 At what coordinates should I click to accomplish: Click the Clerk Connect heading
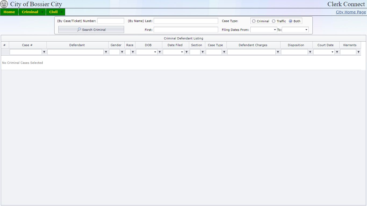(346, 4)
